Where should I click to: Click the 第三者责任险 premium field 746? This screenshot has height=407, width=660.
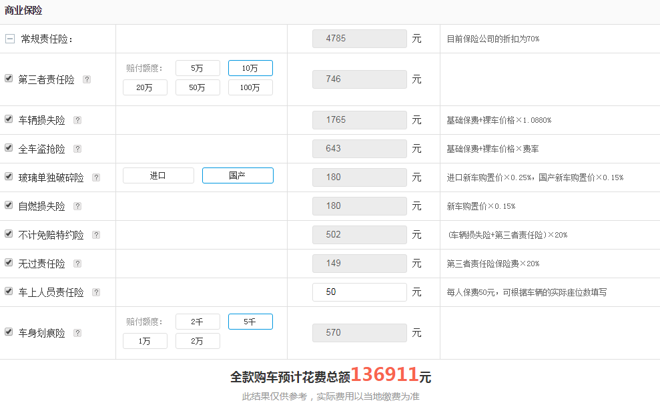[x=360, y=79]
